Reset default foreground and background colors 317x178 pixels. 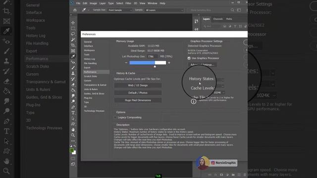point(71,146)
